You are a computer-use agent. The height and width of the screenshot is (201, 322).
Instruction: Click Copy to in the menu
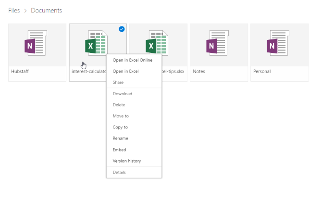point(120,127)
